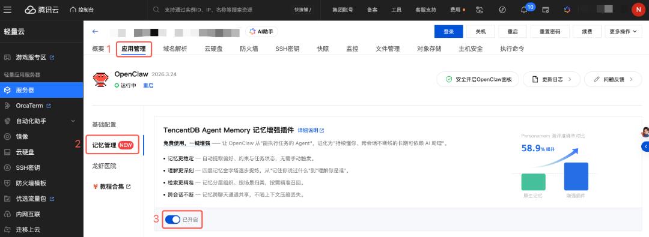649x237 pixels.
Task: Click the round compass icon in the top bar
Action: pos(502,10)
